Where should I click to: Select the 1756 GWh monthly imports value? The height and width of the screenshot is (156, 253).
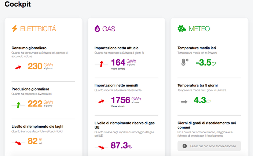coord(121,100)
